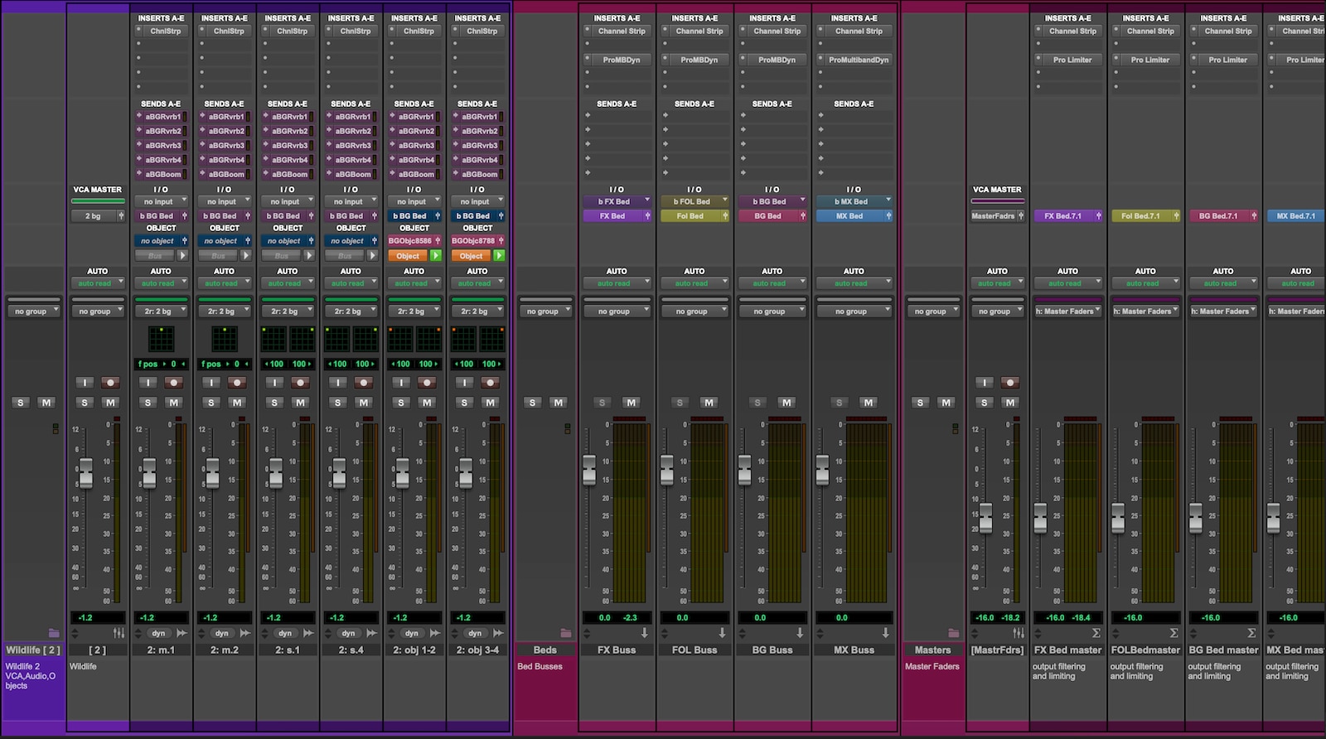
Task: Open automation mode dropdown on BG Buss
Action: pos(772,283)
